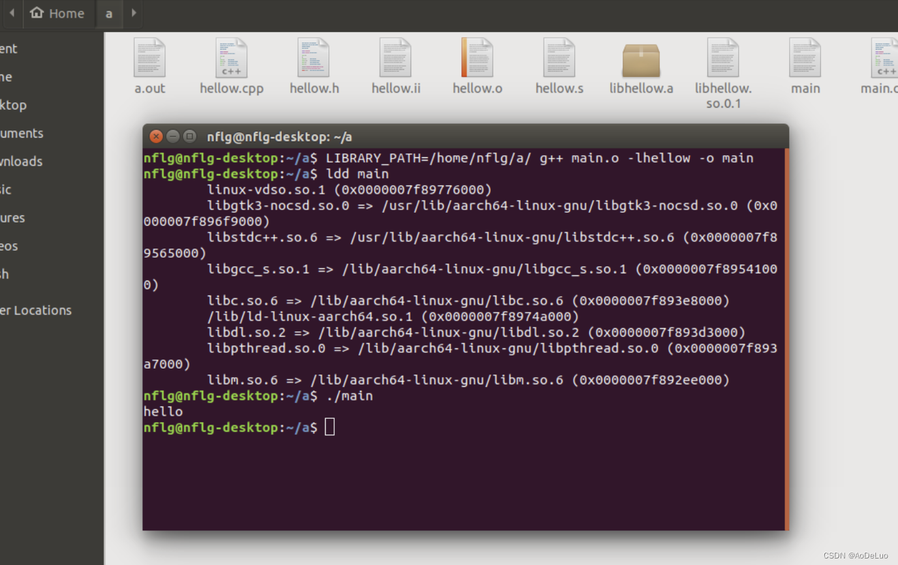Click the libdl.so.2 dependency line
Viewport: 898px width, 565px height.
point(476,332)
